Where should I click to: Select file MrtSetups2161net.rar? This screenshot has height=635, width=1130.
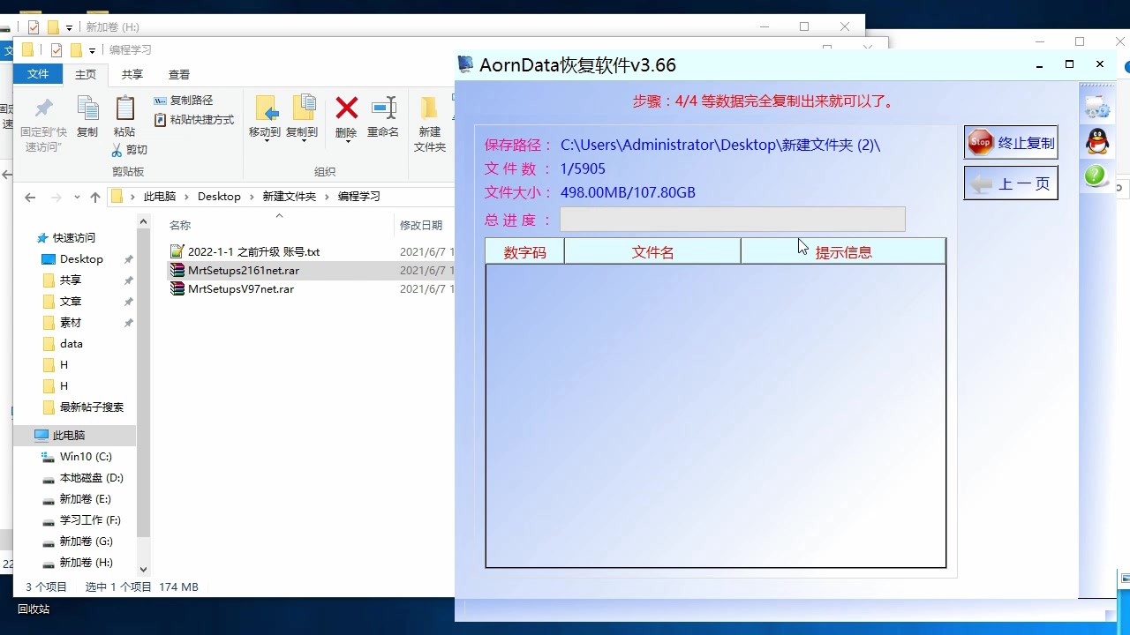[x=243, y=271]
